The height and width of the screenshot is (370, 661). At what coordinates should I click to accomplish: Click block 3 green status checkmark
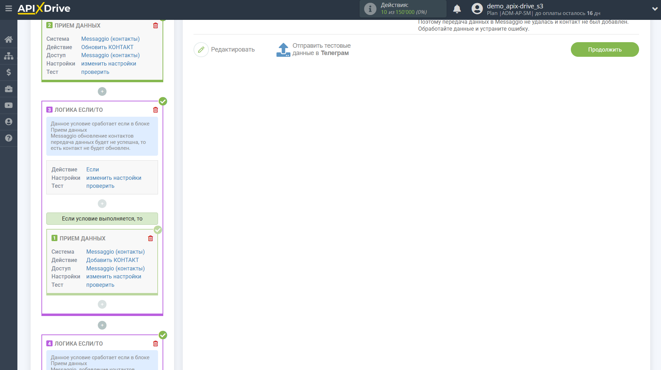[x=163, y=101]
